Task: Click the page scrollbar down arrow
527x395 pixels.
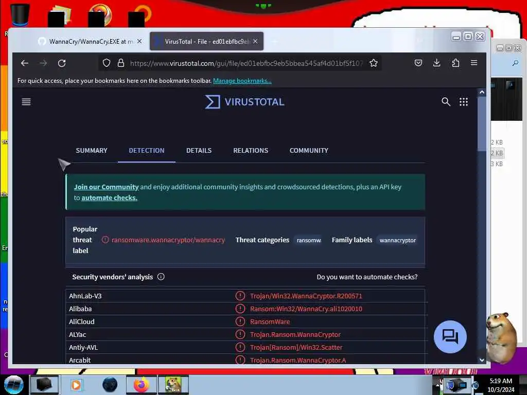Action: [x=482, y=360]
